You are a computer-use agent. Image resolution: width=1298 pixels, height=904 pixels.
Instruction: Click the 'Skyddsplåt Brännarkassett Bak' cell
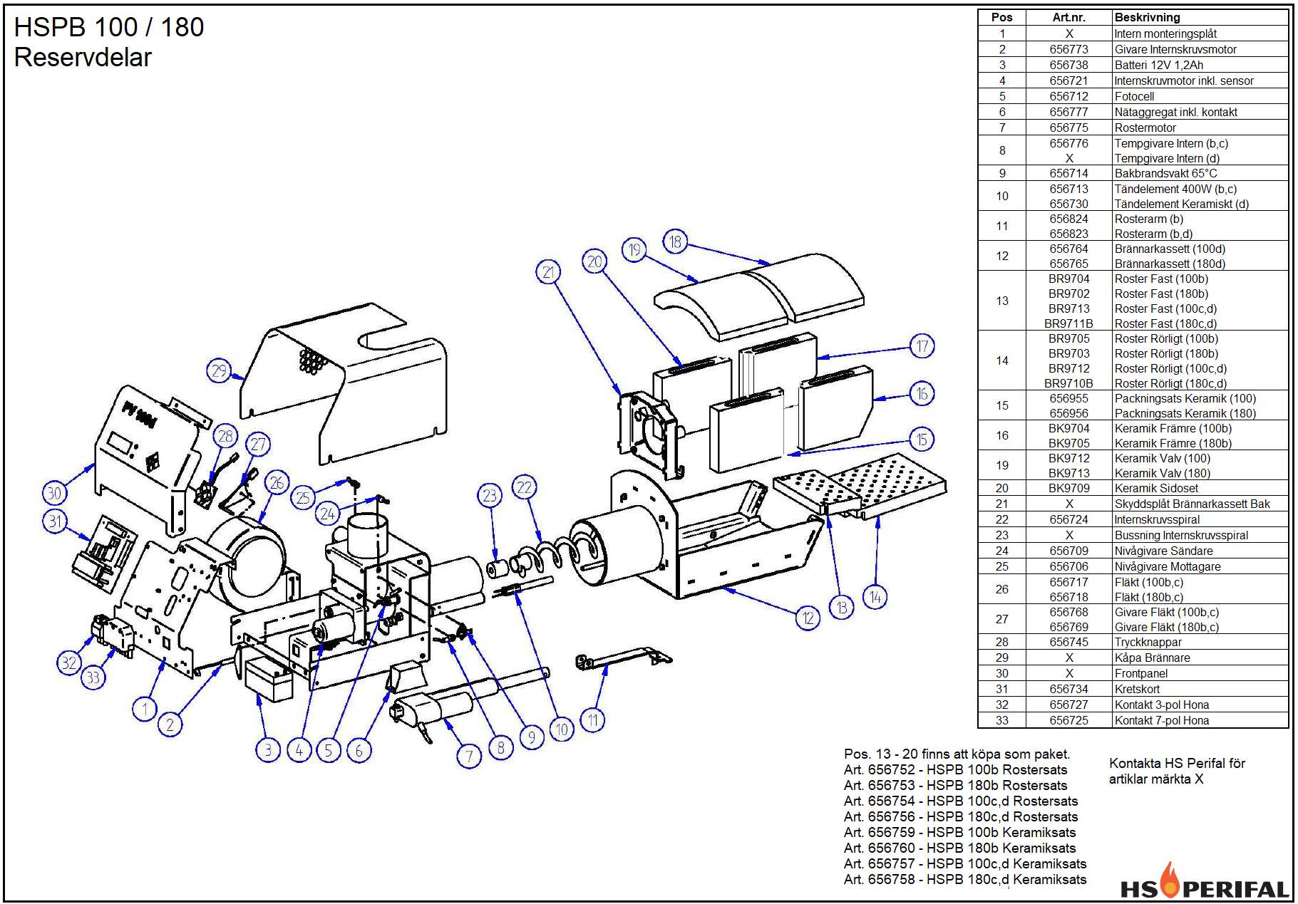[x=1200, y=504]
